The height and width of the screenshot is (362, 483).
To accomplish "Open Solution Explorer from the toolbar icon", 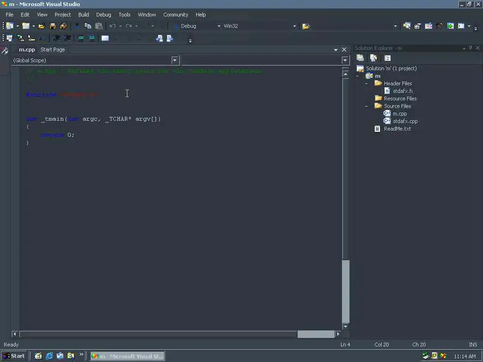I will click(x=407, y=26).
